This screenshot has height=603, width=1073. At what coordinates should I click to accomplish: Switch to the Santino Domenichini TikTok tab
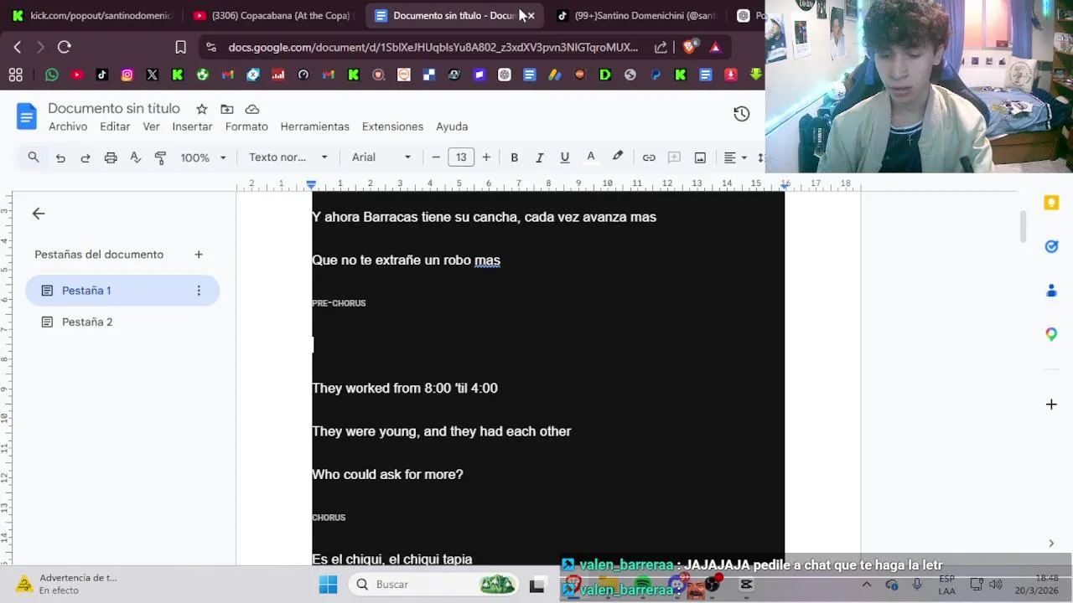pos(637,15)
